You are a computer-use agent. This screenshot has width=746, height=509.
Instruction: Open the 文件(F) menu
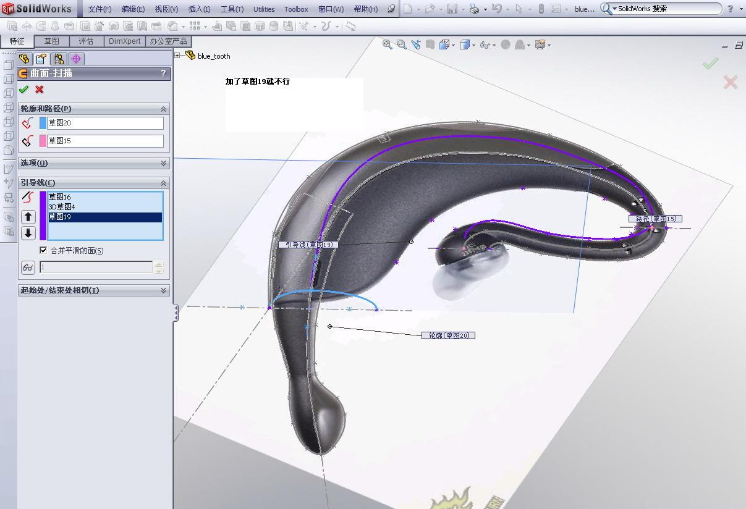pos(100,9)
